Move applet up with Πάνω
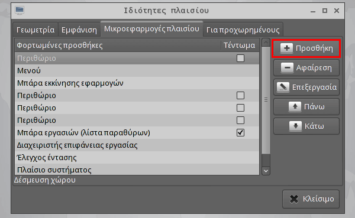This screenshot has height=218, width=355. click(x=306, y=106)
